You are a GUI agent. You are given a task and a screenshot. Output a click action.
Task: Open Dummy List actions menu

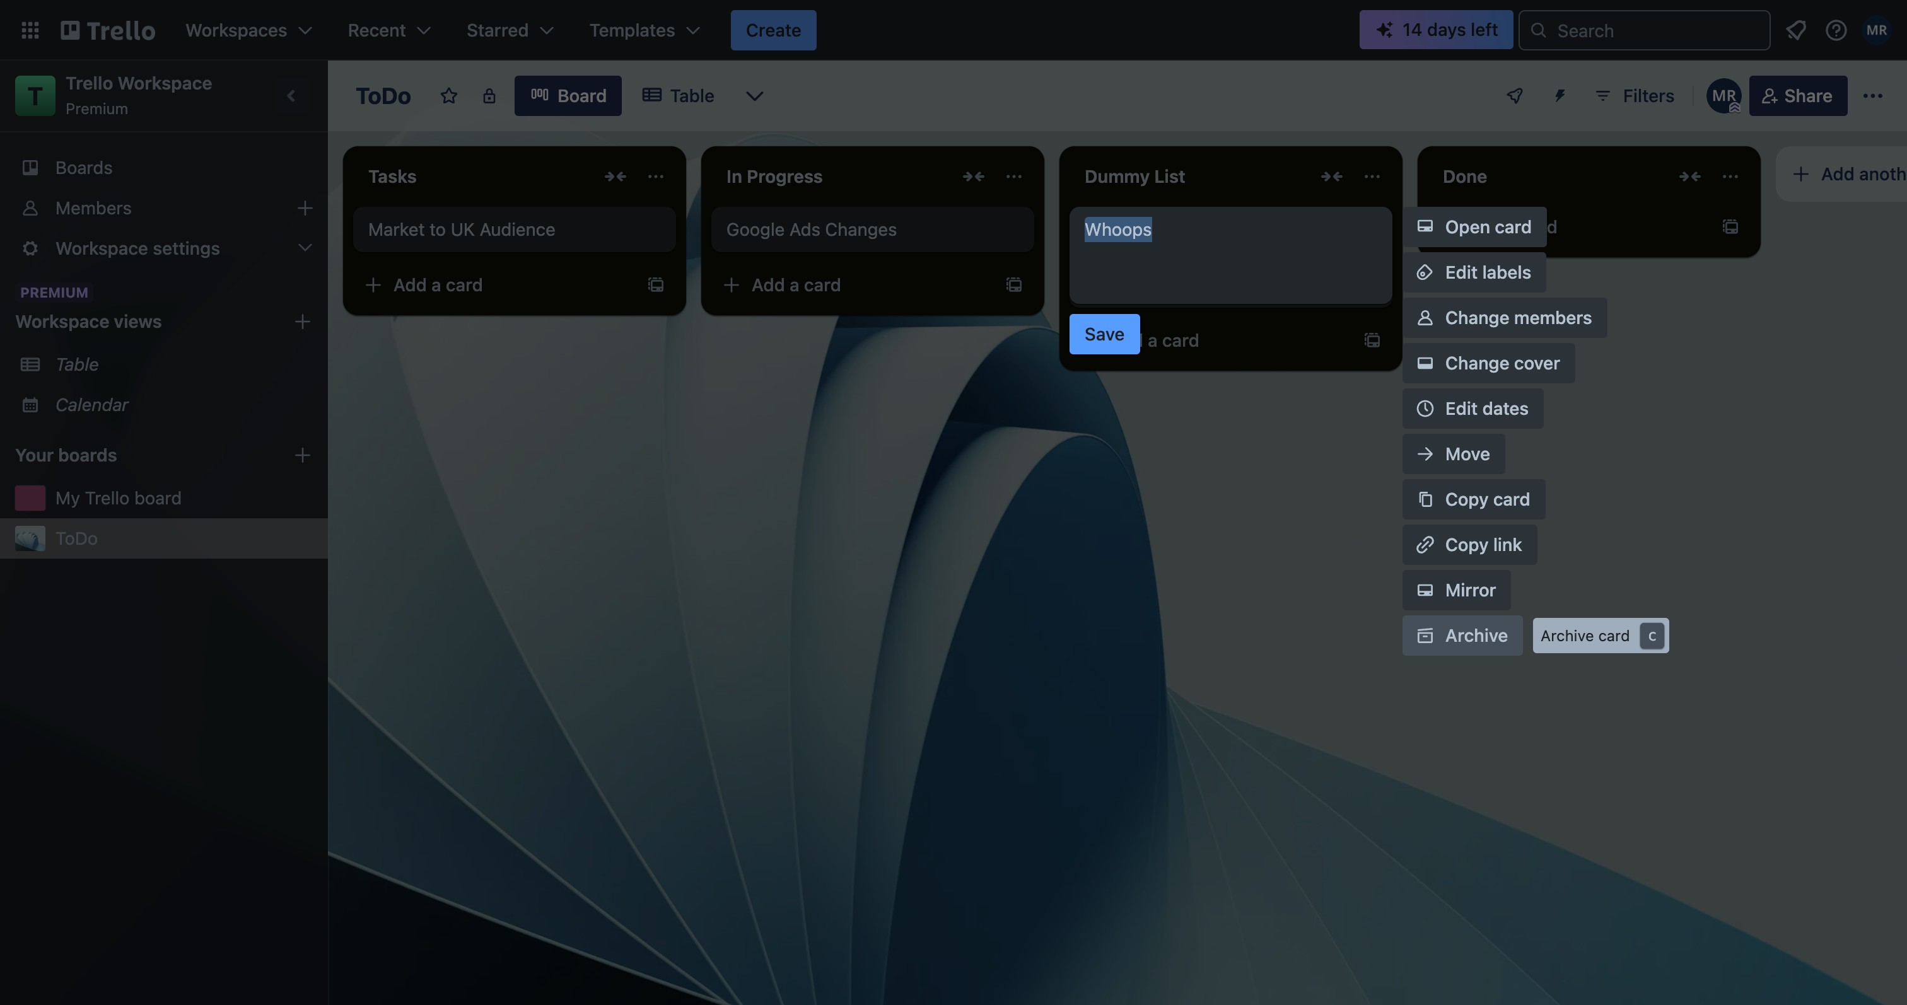tap(1372, 176)
